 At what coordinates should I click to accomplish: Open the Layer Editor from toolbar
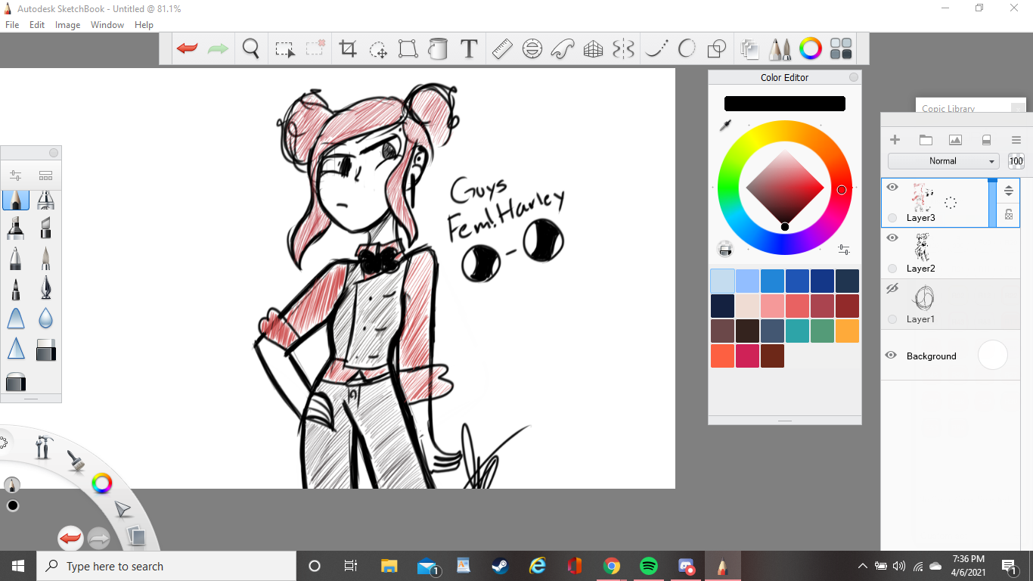(749, 49)
